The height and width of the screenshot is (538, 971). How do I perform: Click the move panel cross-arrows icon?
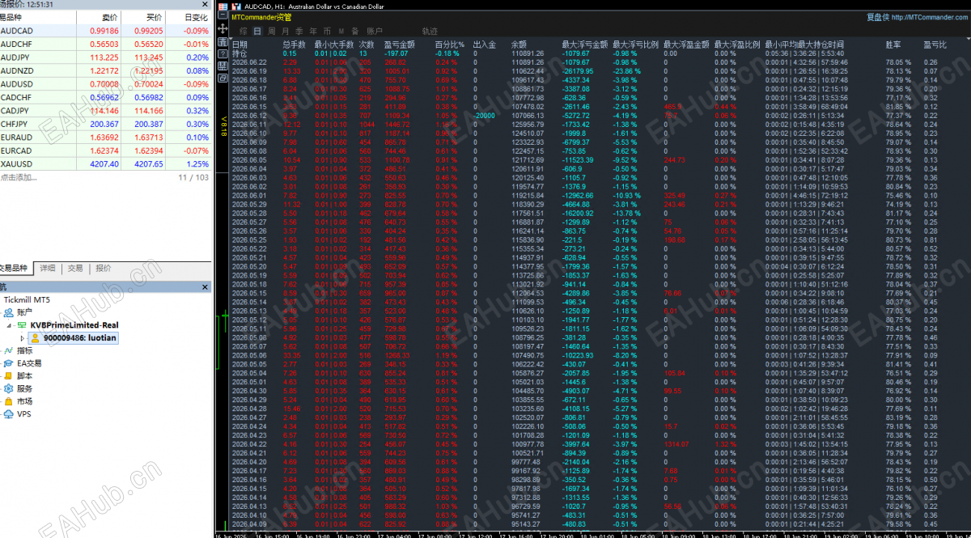223,28
